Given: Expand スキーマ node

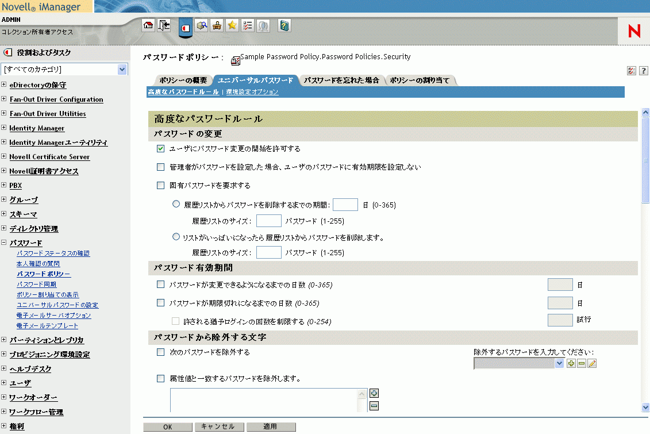Looking at the screenshot, I should tap(3, 214).
